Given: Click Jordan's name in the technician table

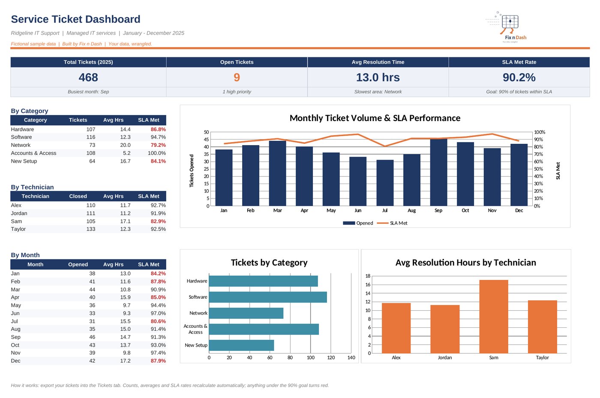Looking at the screenshot, I should click(x=19, y=213).
